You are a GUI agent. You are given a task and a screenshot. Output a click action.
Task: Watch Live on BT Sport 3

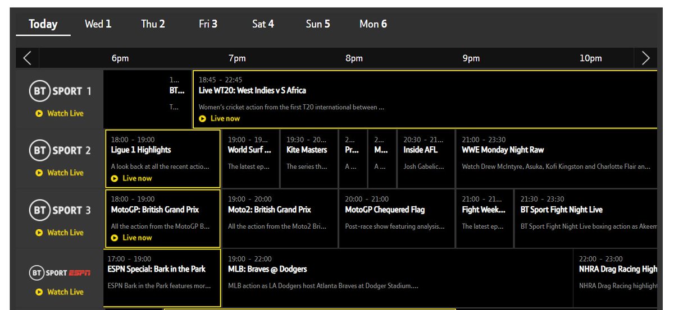[60, 232]
